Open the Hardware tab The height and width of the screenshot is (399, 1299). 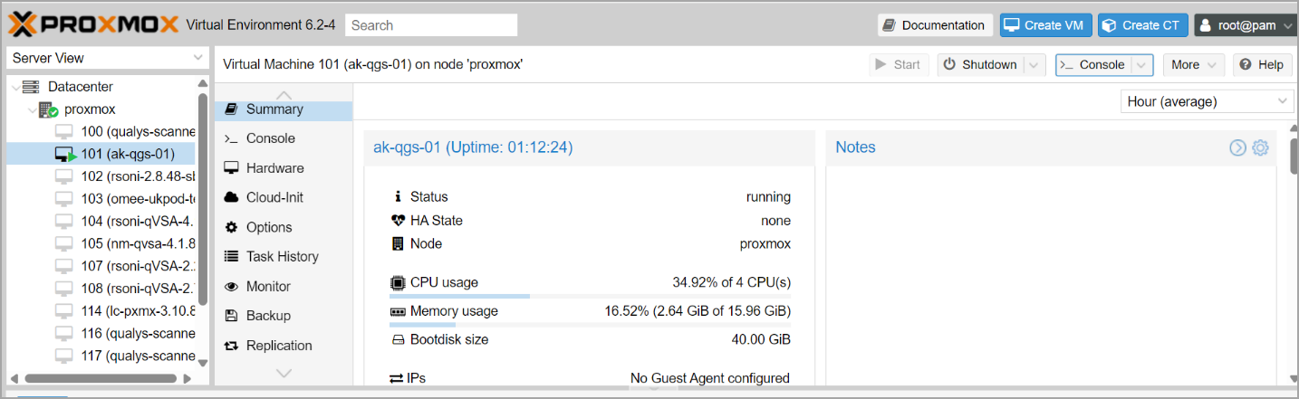pos(284,168)
